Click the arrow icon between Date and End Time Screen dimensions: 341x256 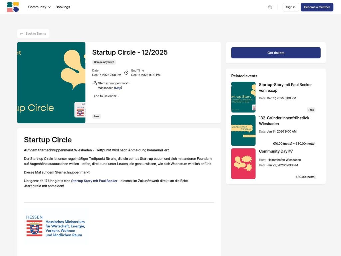click(x=126, y=72)
